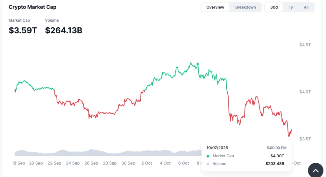Click the $264.13B Volume value
326x177 pixels.
pyautogui.click(x=64, y=31)
